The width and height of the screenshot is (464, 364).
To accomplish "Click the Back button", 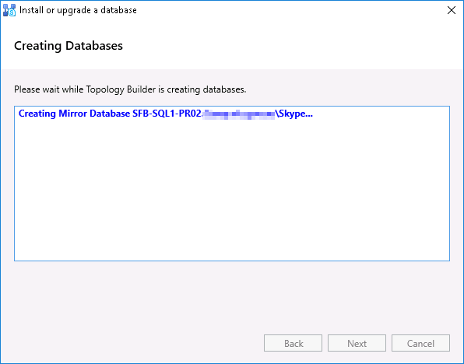I will [293, 343].
